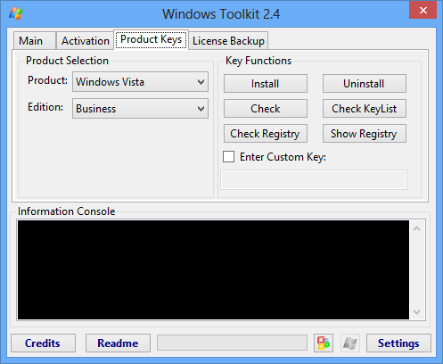Viewport: 443px width, 364px height.
Task: Click the Check Registry button
Action: 266,134
